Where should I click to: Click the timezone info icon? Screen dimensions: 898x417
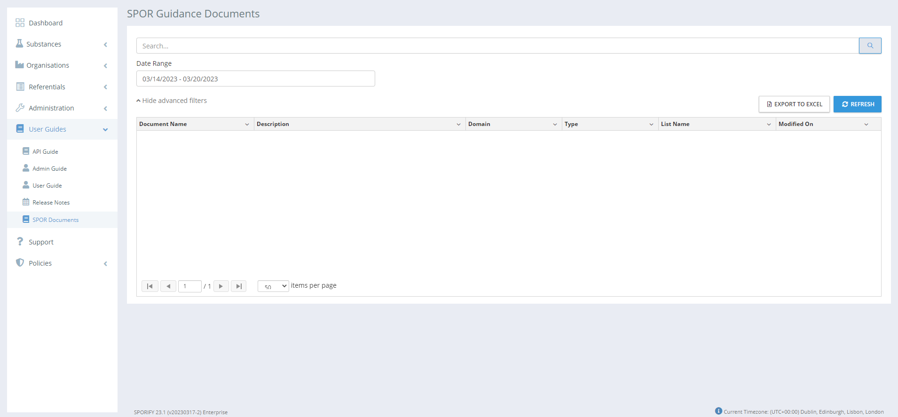click(718, 411)
